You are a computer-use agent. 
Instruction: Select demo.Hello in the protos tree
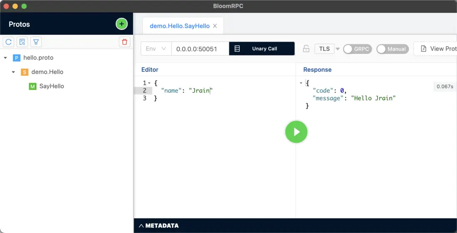coord(47,72)
